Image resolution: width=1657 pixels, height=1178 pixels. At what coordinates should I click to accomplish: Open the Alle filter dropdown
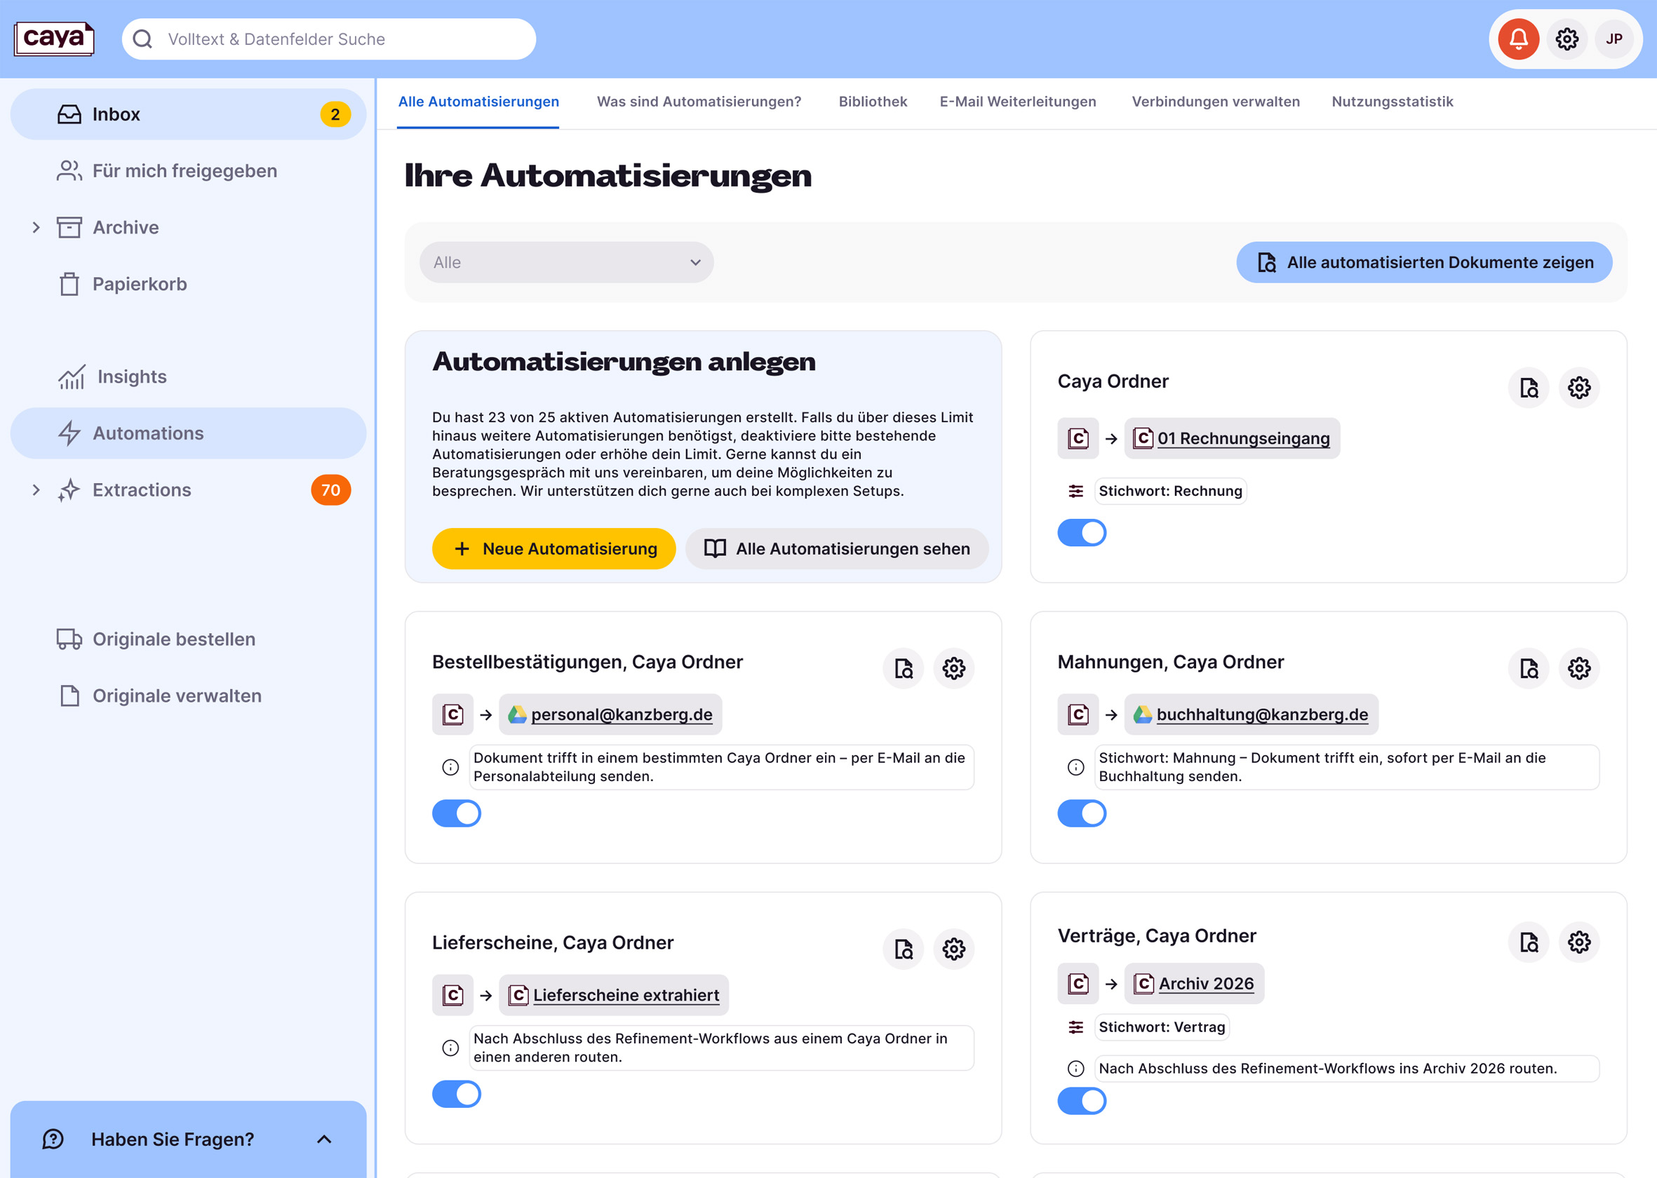tap(566, 262)
